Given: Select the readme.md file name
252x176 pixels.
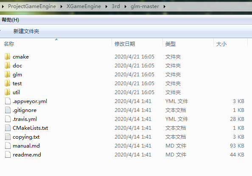Looking at the screenshot, I should click(x=27, y=155).
